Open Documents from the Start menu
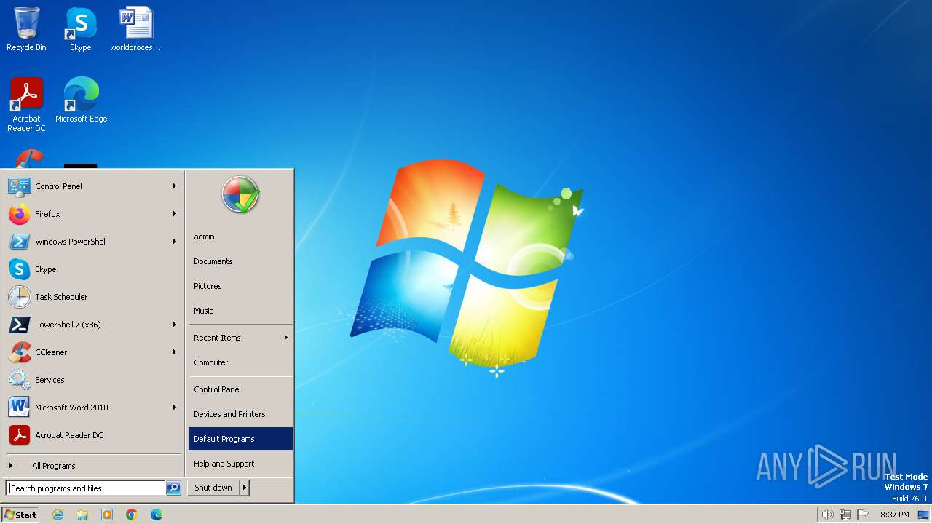 [x=240, y=261]
